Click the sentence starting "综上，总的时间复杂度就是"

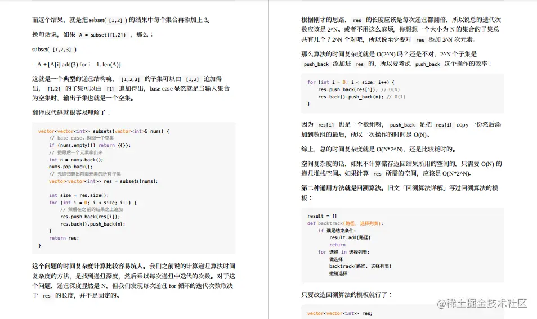click(x=379, y=149)
